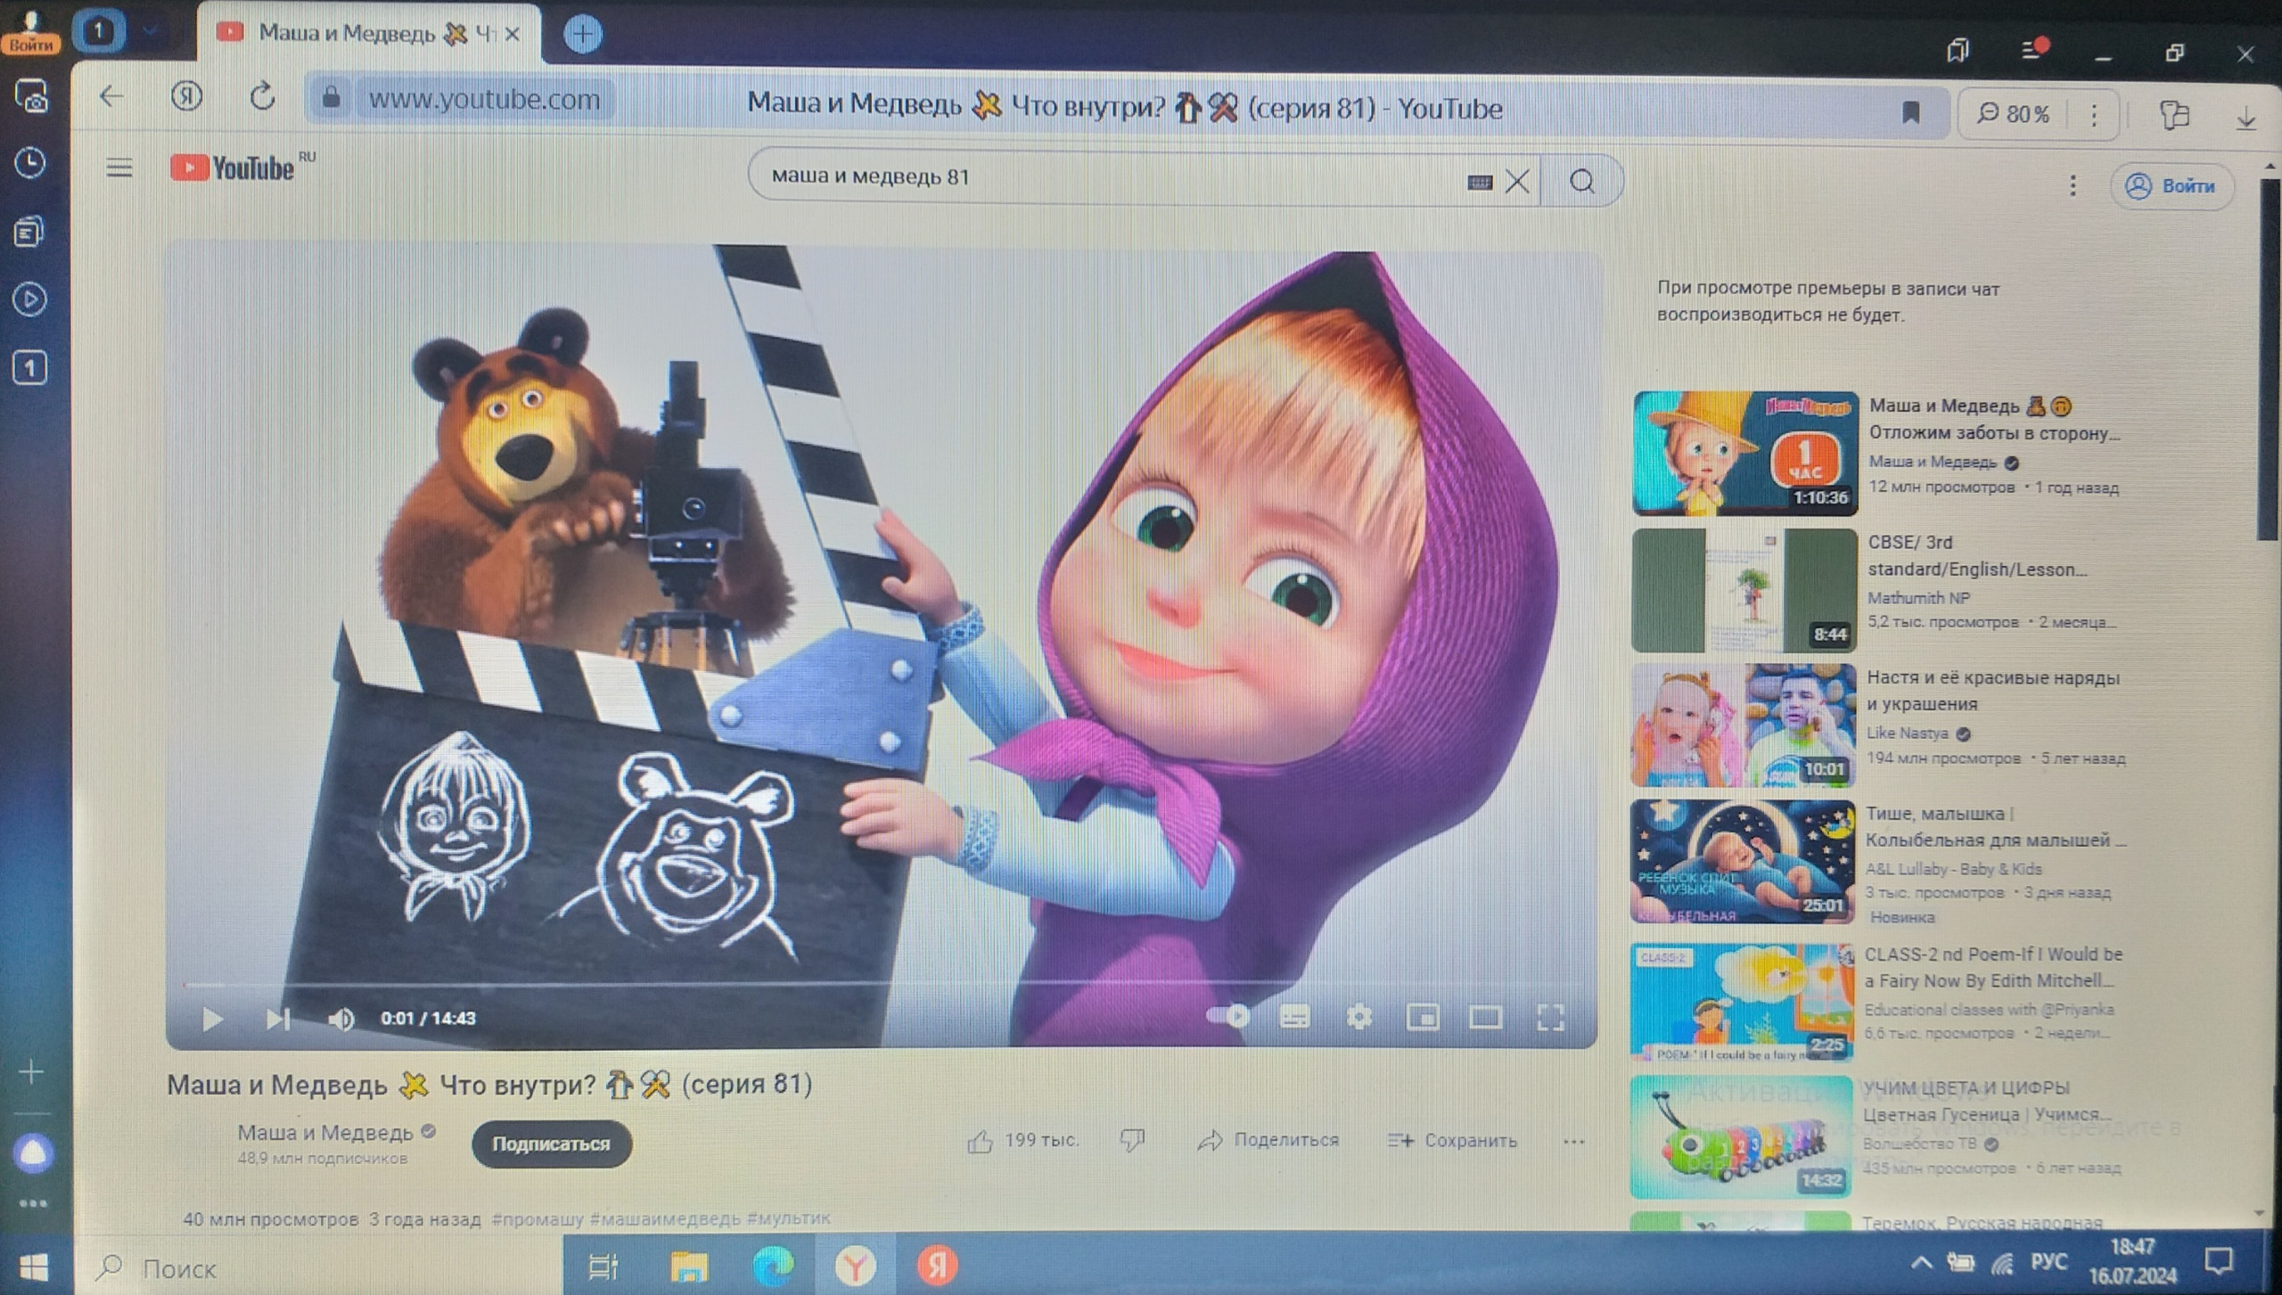Screen dimensions: 2282x1295
Task: Open browser main menu with notification
Action: coord(2033,49)
